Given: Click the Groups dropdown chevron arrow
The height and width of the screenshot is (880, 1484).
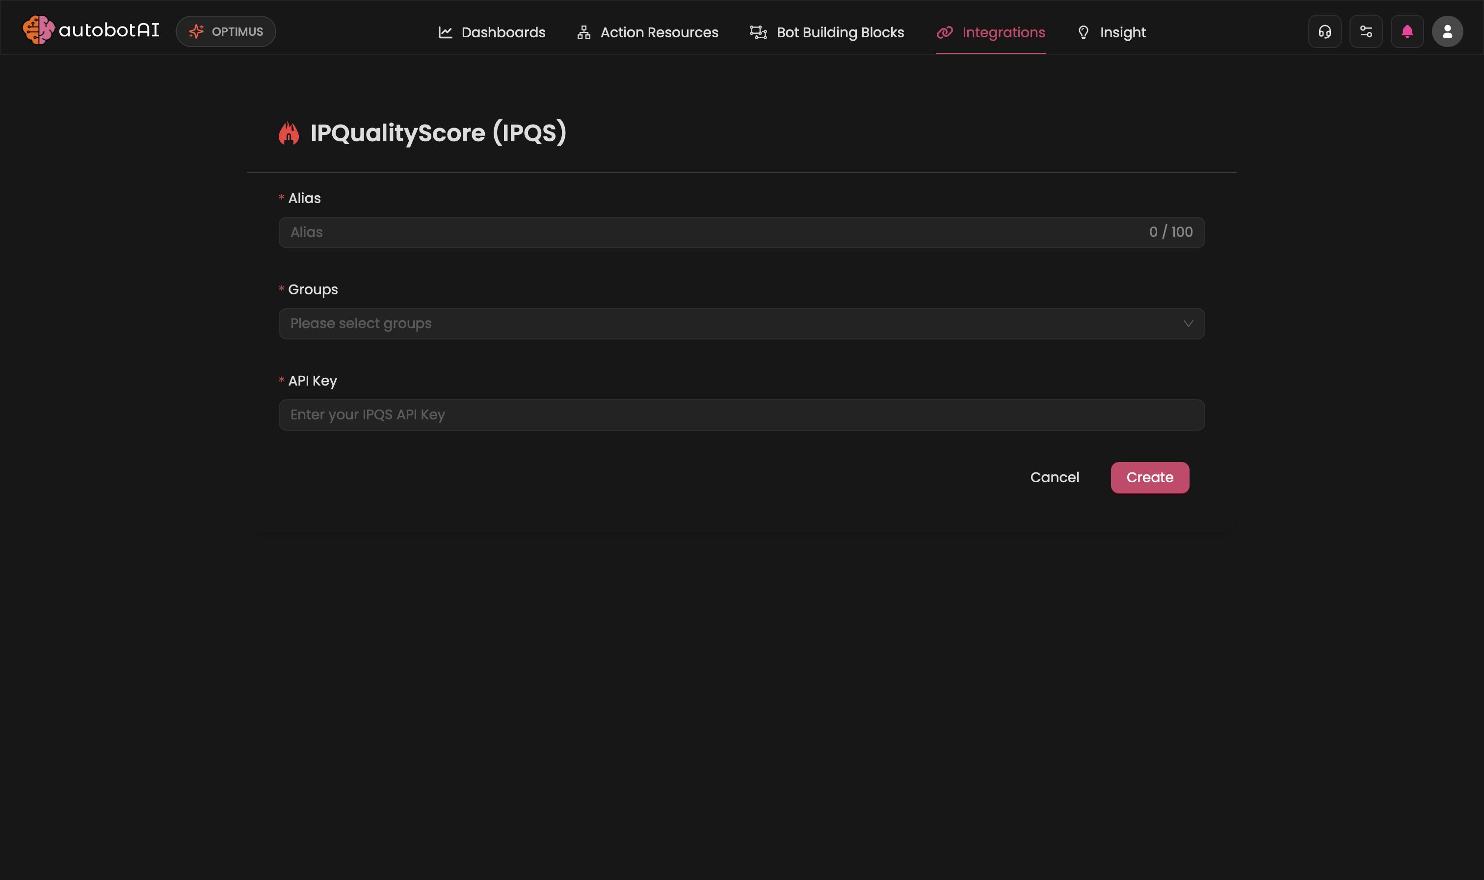Looking at the screenshot, I should [1188, 324].
